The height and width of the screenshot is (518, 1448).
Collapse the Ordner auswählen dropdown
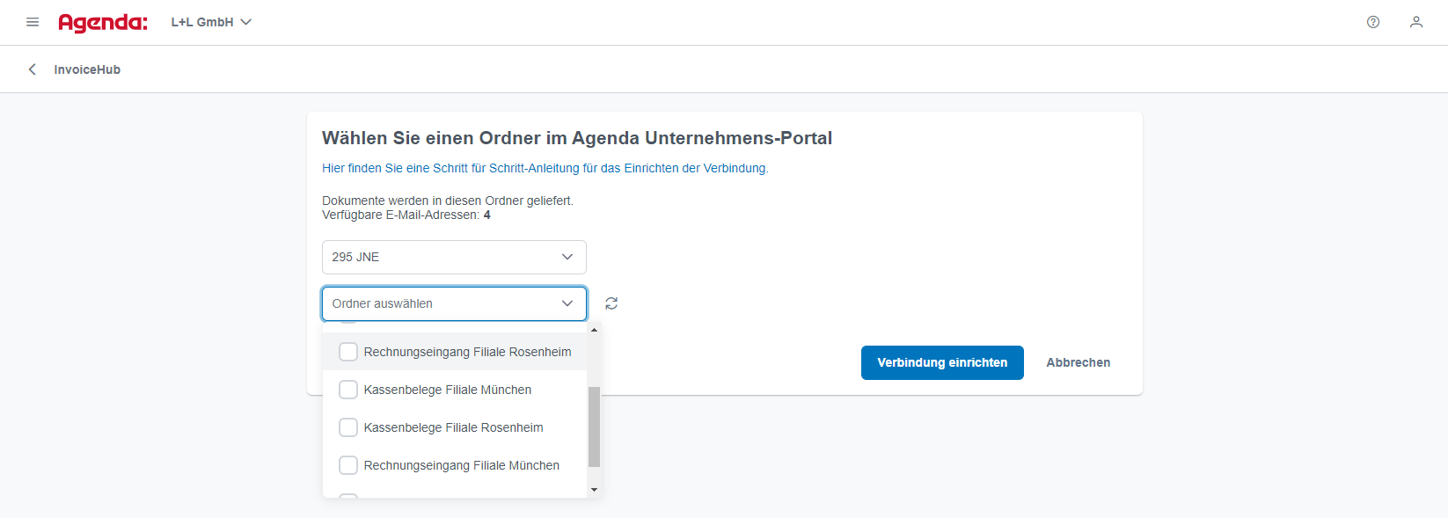[454, 303]
